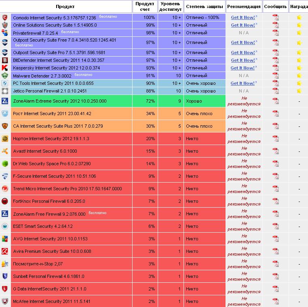Click the 'Степень защиты' column header
308x307 pixels.
pos(205,6)
